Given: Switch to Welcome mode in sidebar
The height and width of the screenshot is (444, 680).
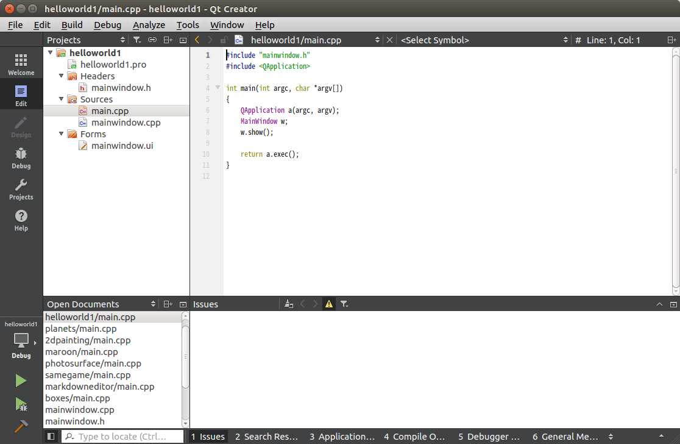Looking at the screenshot, I should [x=21, y=64].
